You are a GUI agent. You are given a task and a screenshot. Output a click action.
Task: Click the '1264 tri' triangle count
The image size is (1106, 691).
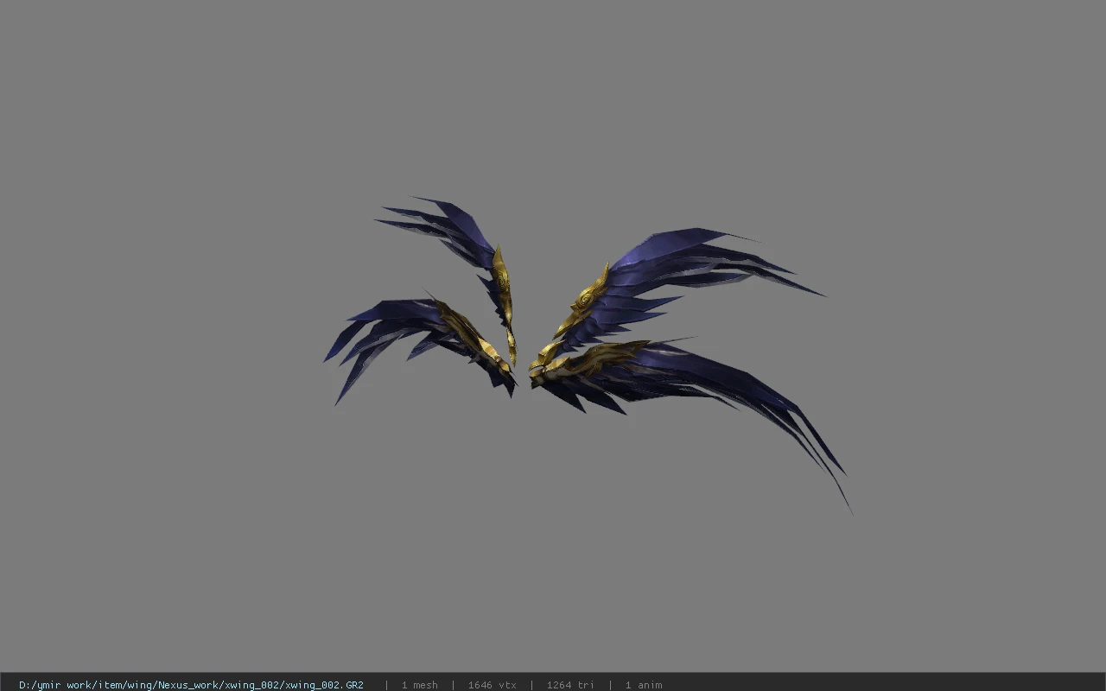click(x=570, y=685)
